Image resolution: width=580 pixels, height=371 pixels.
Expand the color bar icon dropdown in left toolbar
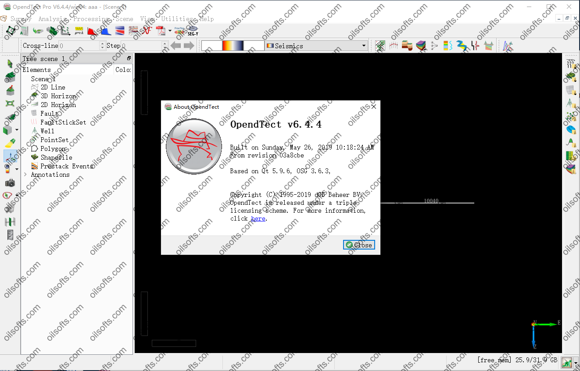point(17,169)
